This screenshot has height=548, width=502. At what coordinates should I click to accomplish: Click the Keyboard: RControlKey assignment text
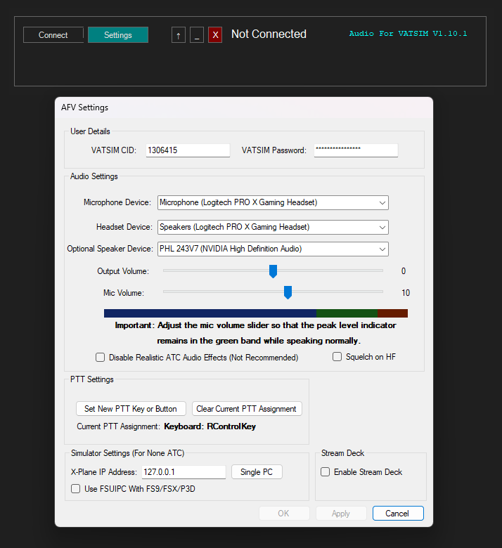point(210,426)
